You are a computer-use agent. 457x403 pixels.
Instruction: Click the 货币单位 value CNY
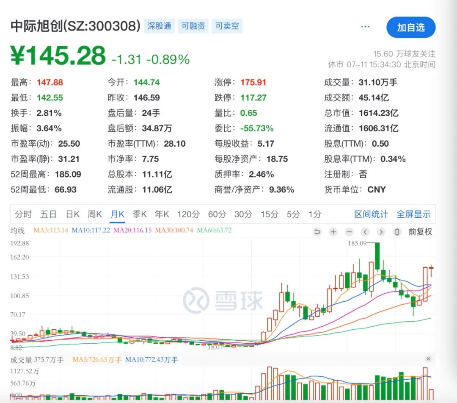(377, 190)
